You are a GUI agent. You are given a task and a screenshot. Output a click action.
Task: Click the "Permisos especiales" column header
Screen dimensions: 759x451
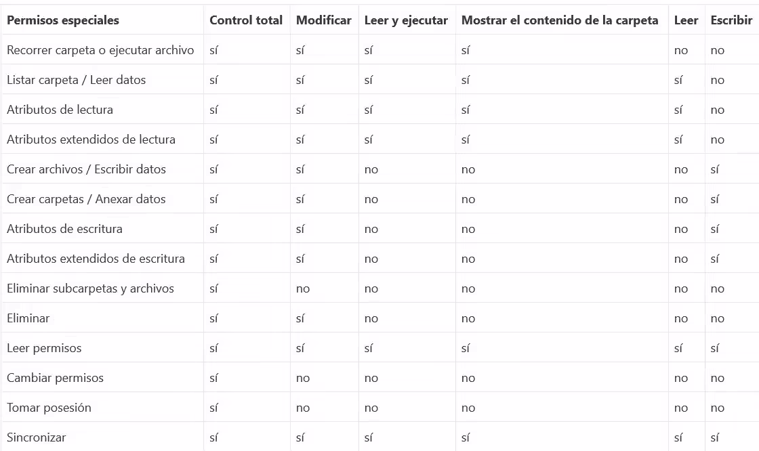62,20
